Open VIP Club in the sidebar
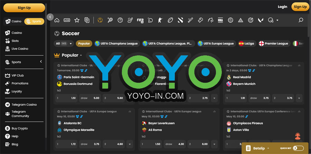The image size is (311, 154). [18, 75]
